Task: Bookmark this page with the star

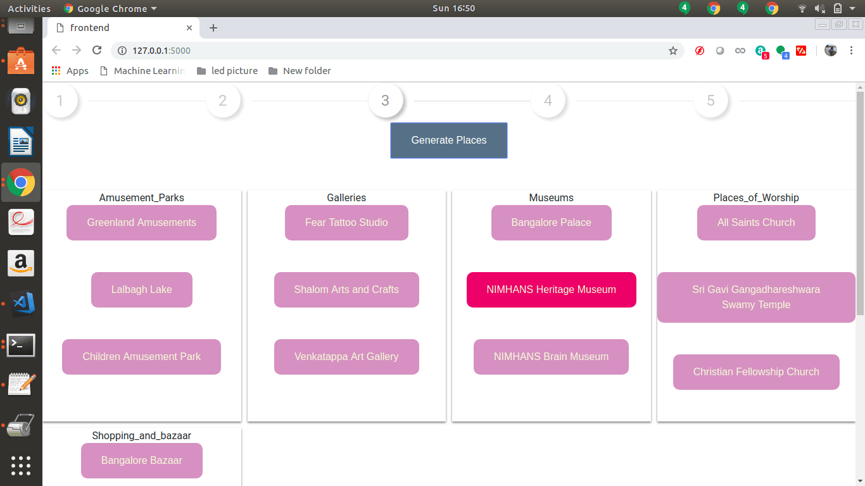Action: click(673, 51)
